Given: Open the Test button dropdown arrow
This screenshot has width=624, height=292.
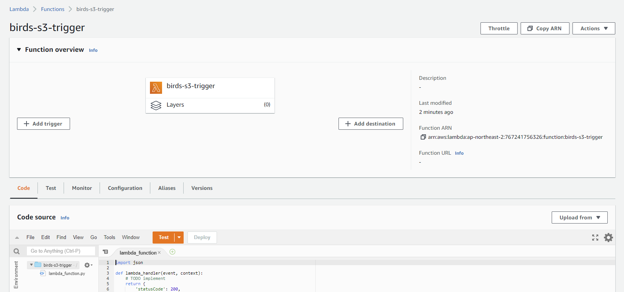Looking at the screenshot, I should pyautogui.click(x=179, y=238).
